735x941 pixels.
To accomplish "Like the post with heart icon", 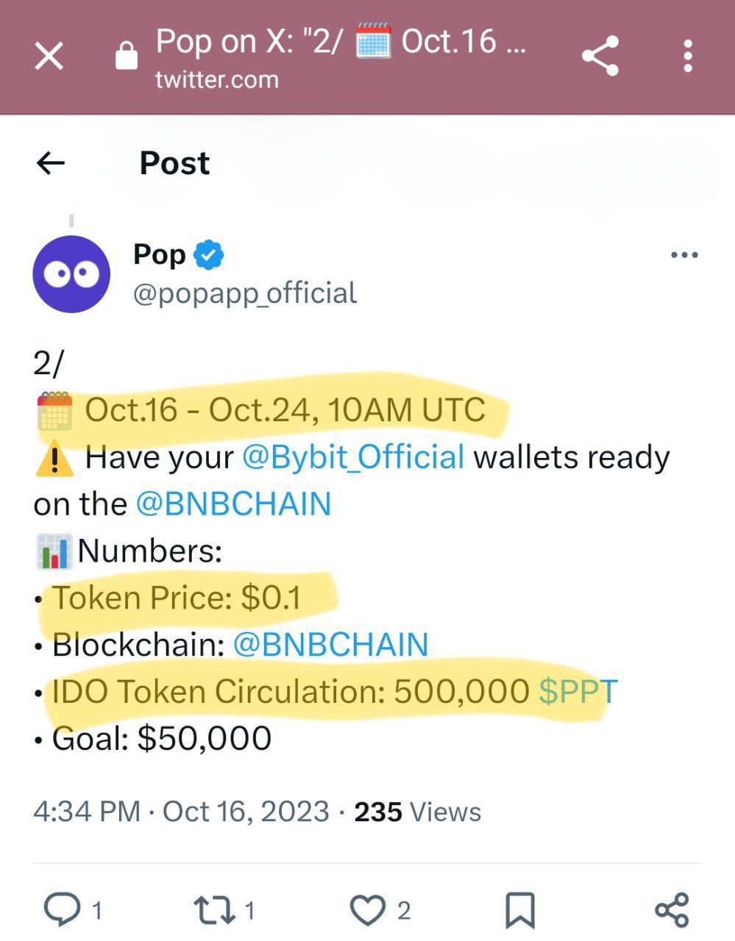I will 368,910.
